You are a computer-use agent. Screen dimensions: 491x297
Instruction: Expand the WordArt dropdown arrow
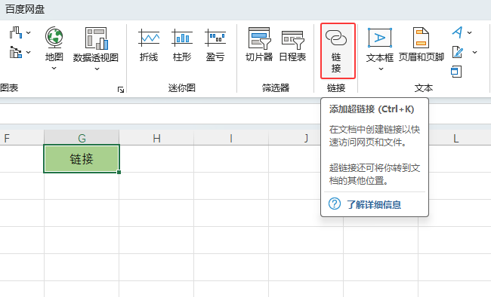pyautogui.click(x=469, y=32)
